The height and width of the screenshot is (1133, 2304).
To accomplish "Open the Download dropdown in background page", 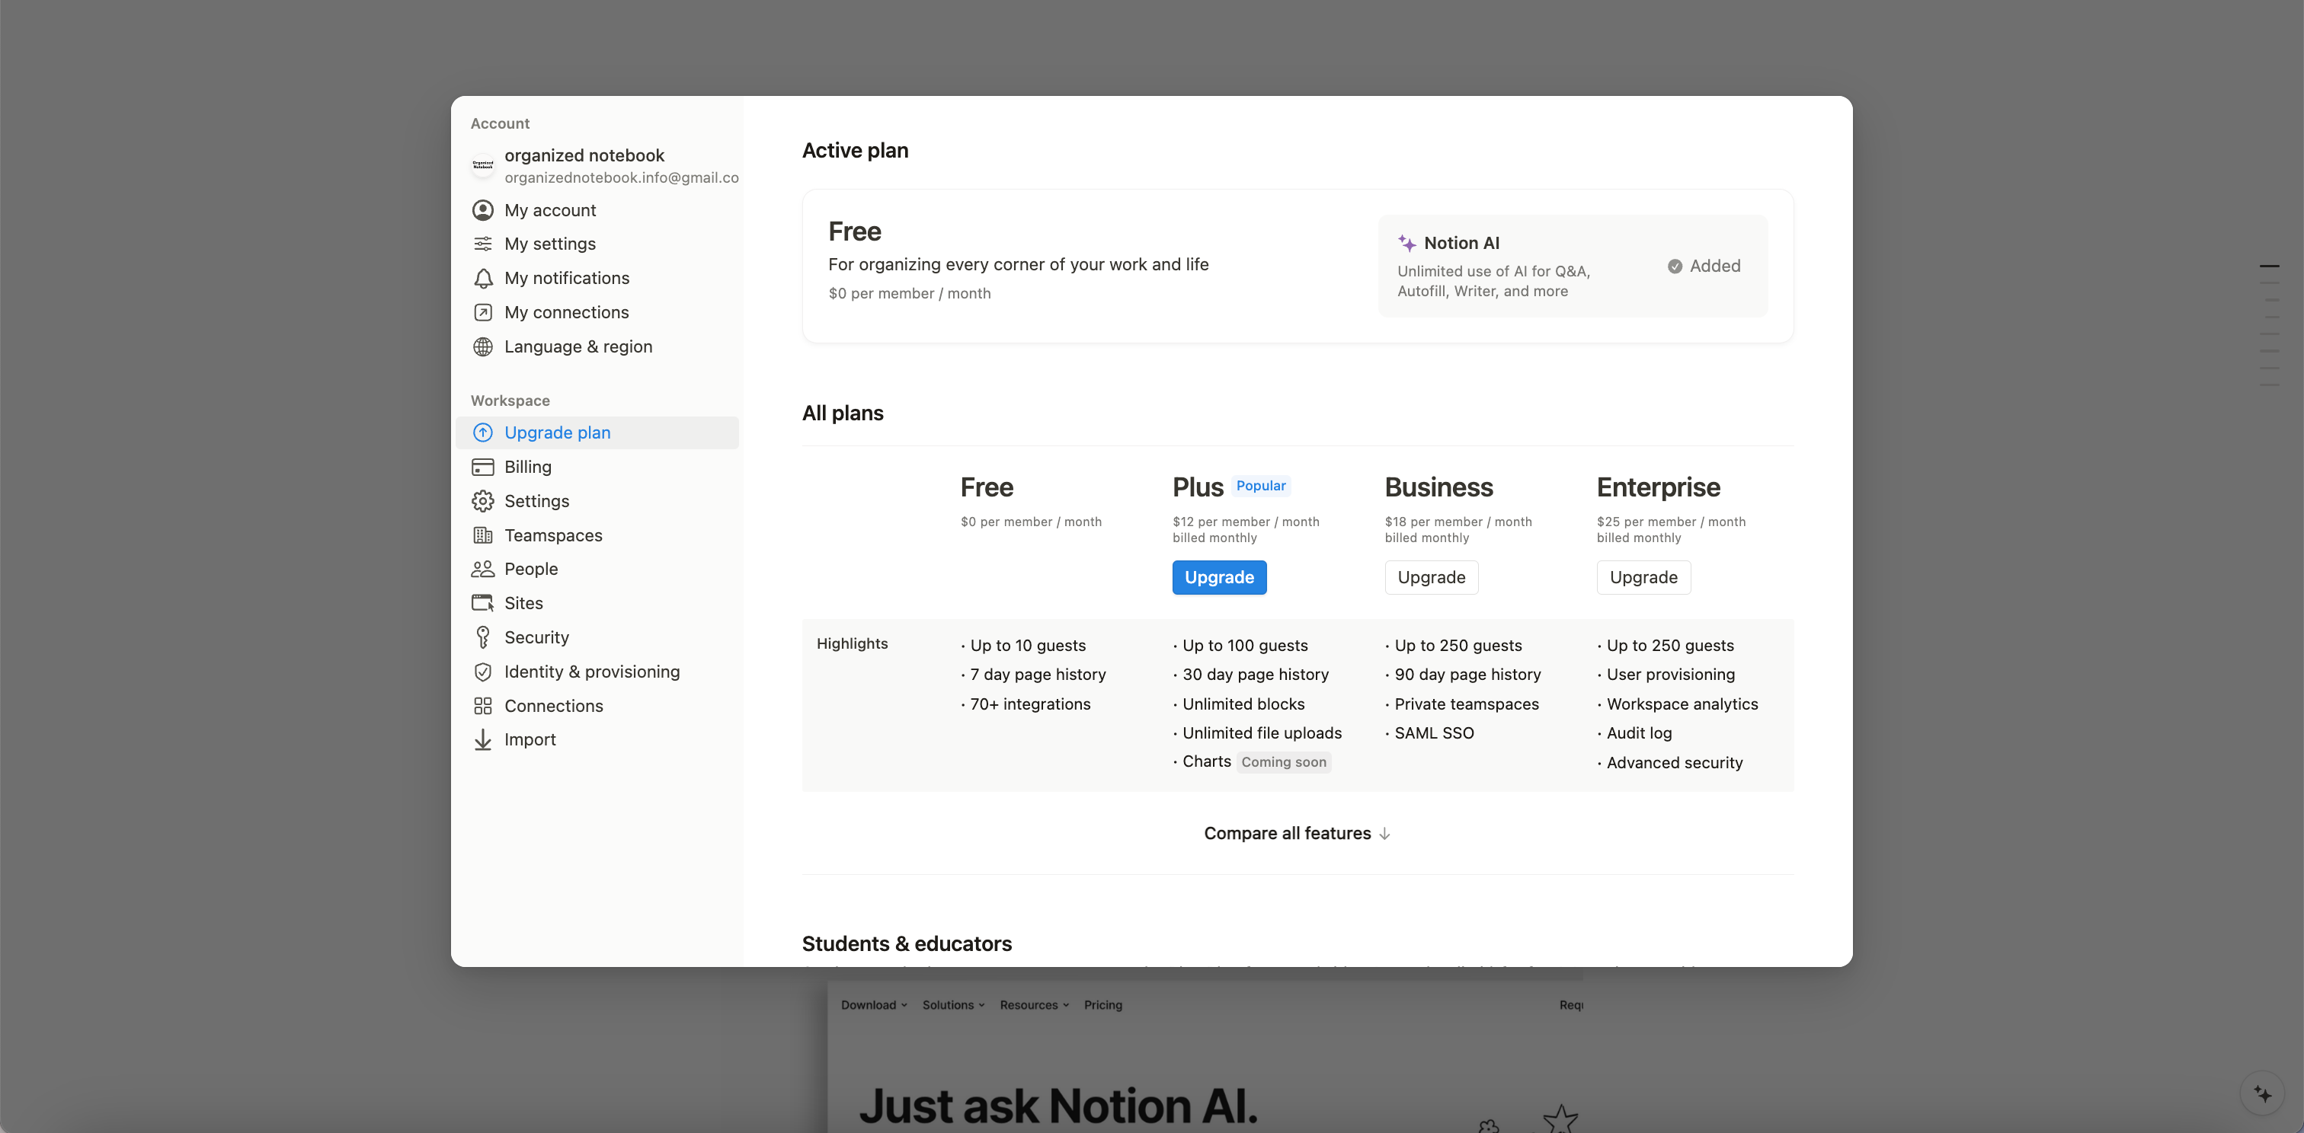I will tap(873, 1005).
